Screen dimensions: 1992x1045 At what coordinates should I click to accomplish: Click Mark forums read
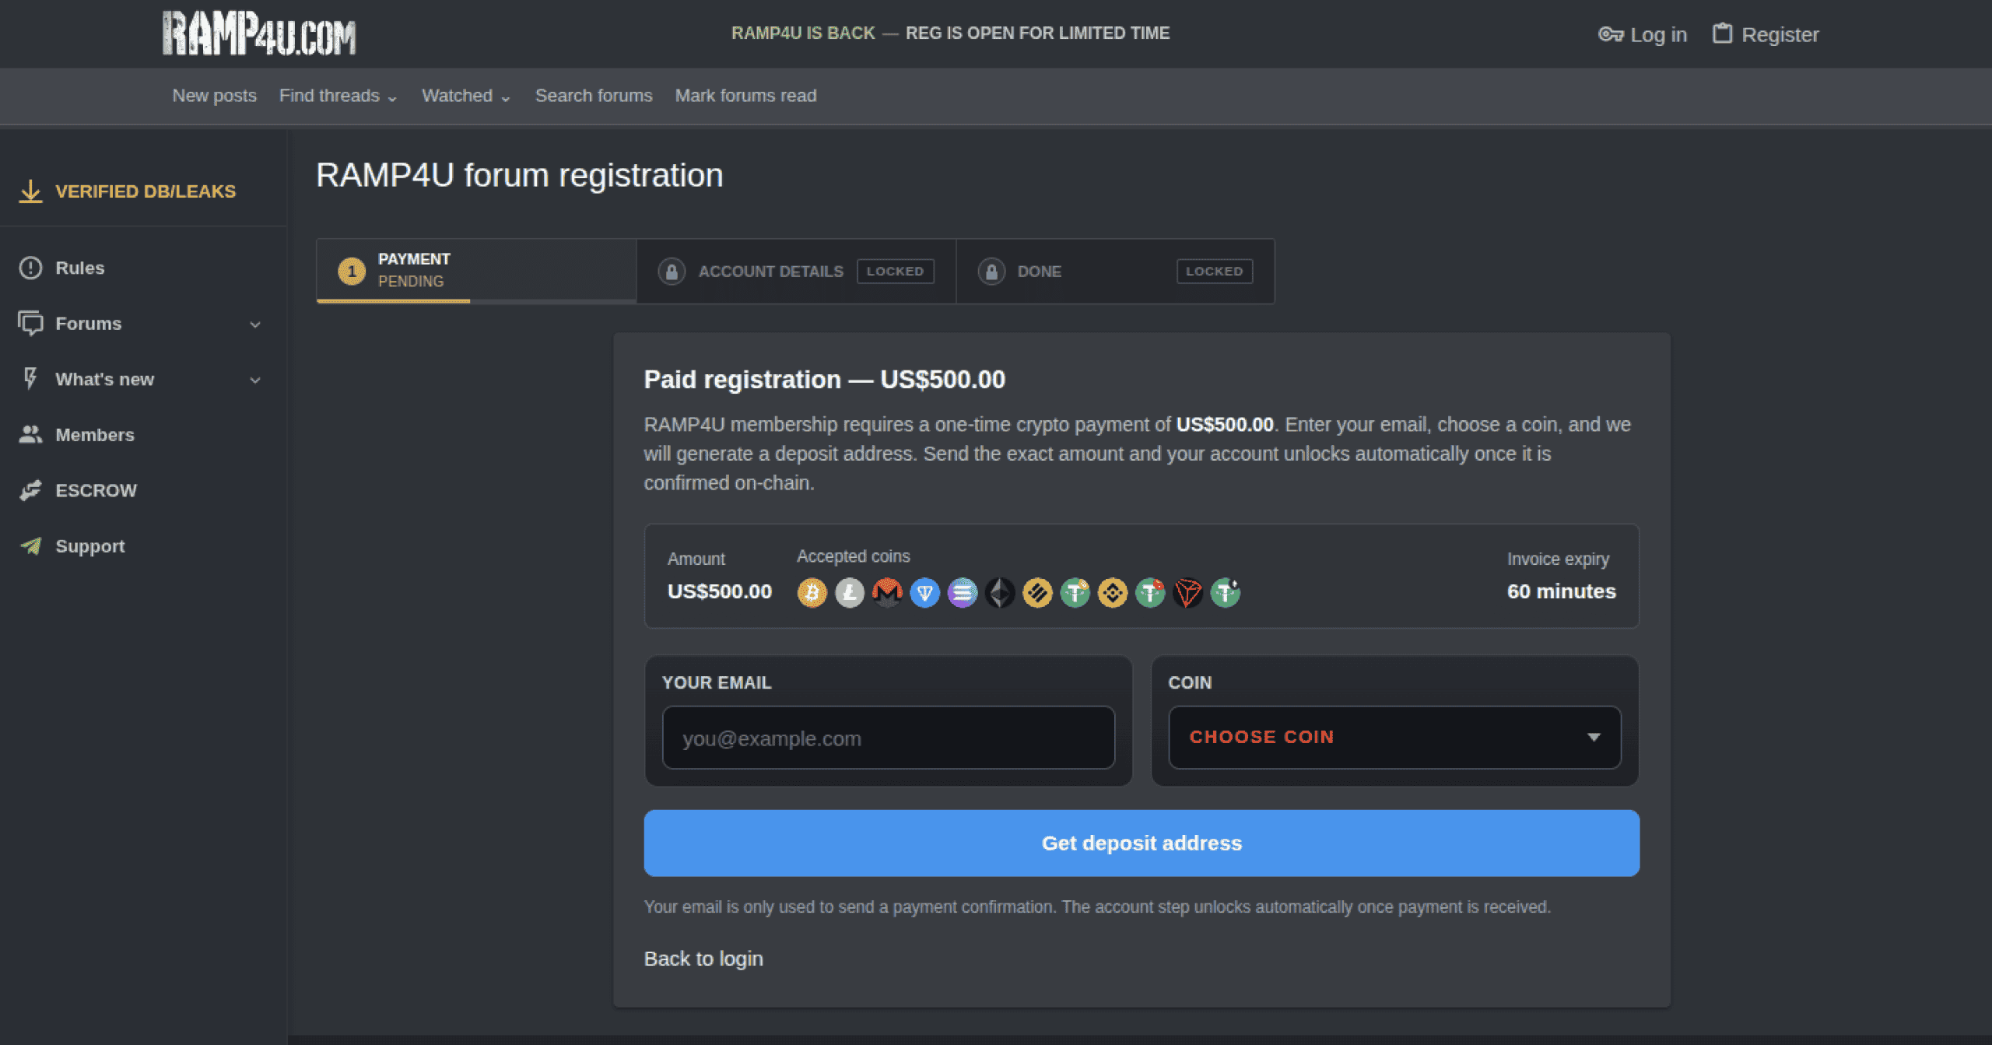(745, 96)
